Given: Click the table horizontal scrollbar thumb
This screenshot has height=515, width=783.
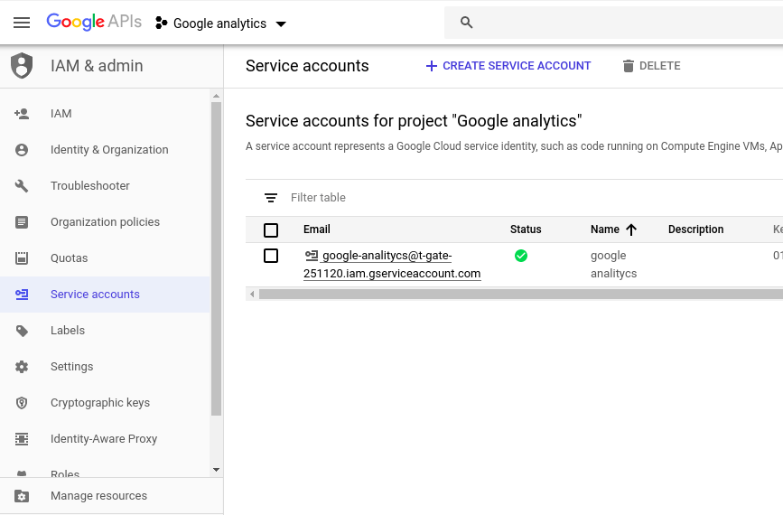Looking at the screenshot, I should tap(521, 295).
